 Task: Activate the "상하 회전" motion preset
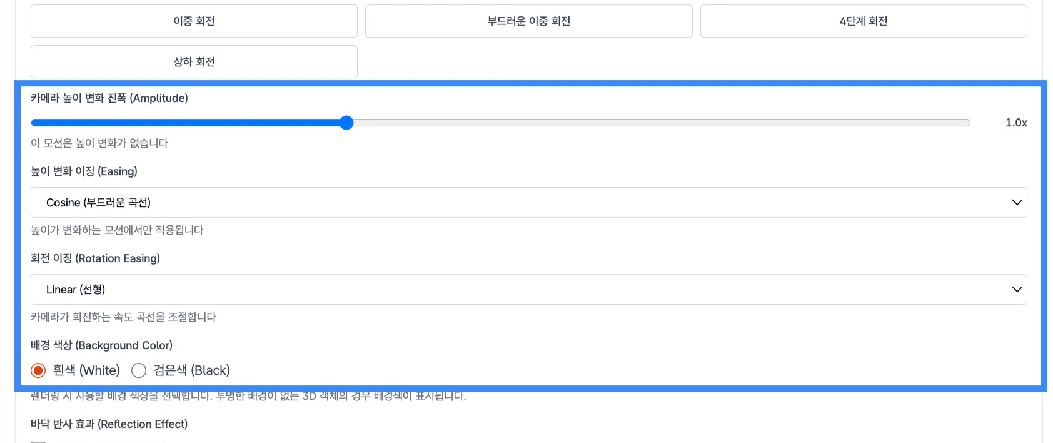click(x=193, y=61)
